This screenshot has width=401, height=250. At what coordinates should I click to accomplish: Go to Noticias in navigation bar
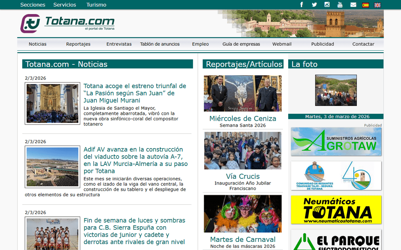tap(38, 44)
